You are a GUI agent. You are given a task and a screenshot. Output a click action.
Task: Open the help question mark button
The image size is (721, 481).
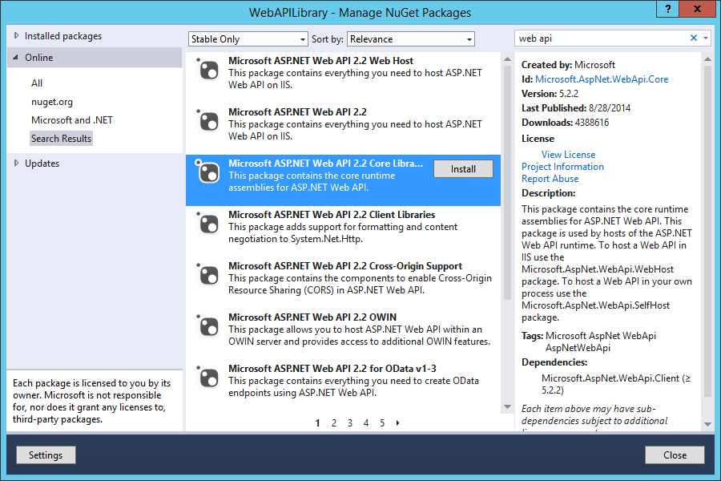668,9
